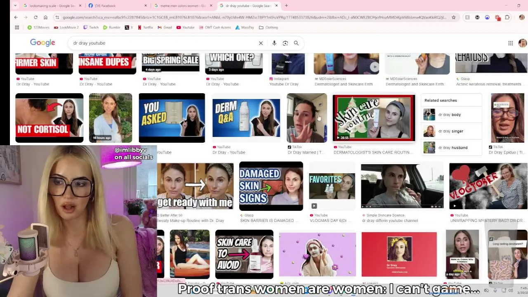Clear the Google search box with X
The width and height of the screenshot is (528, 297).
coord(261,43)
